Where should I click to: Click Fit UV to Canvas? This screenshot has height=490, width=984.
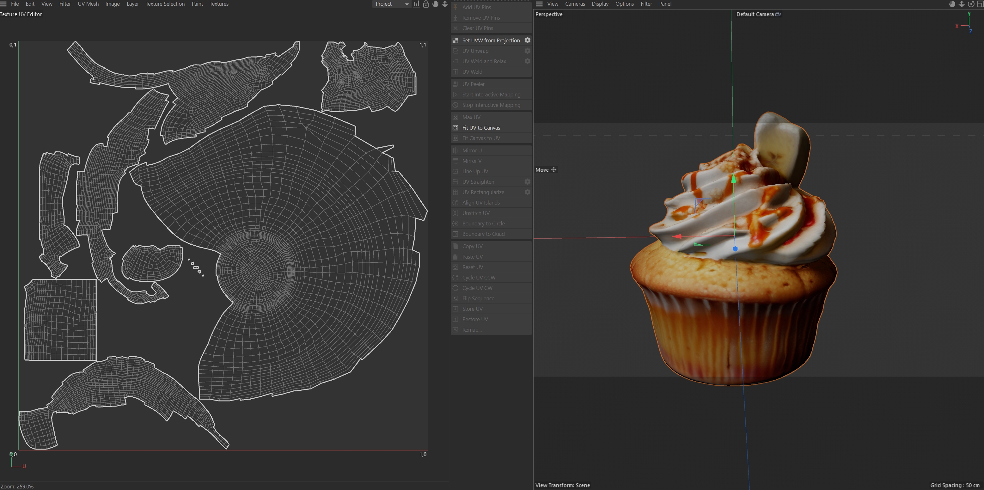click(480, 128)
